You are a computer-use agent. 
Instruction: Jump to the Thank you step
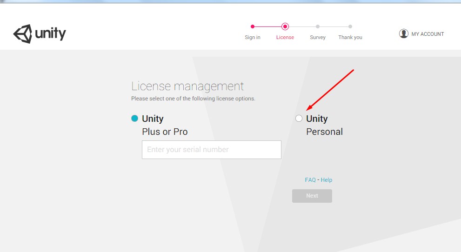coord(350,37)
